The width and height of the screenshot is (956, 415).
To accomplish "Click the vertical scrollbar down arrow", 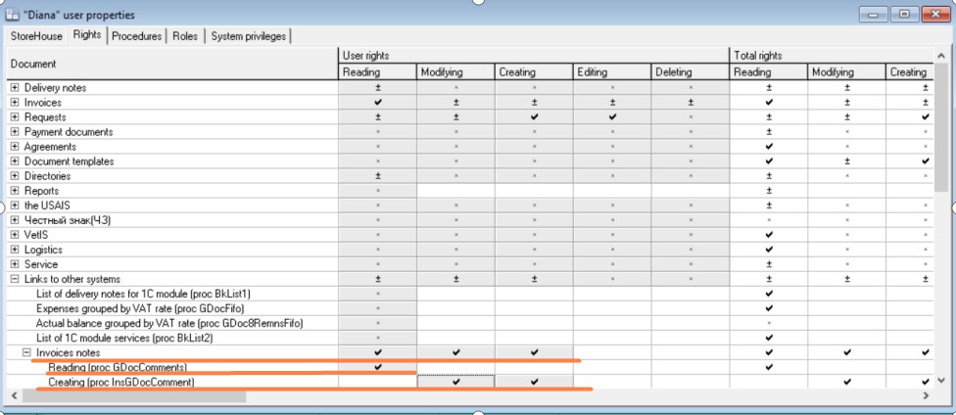I will [x=941, y=379].
